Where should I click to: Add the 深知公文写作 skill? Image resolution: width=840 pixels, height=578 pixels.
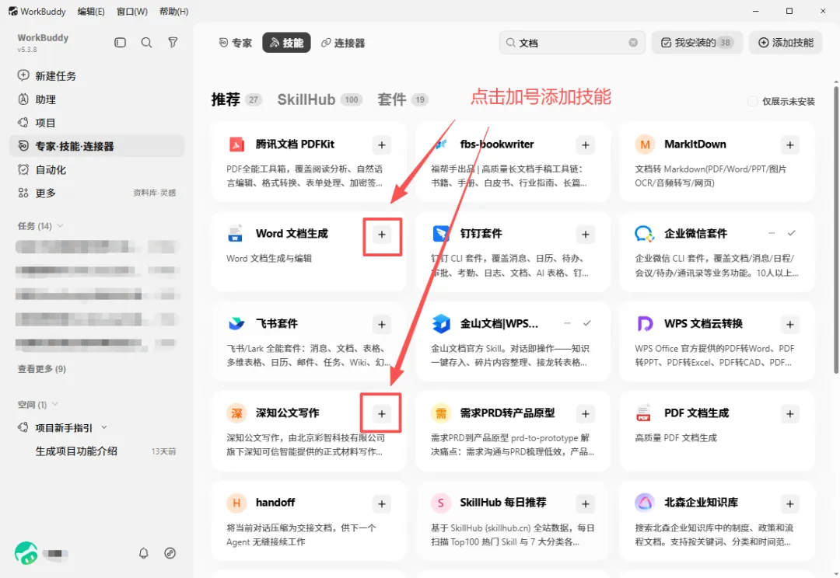(x=381, y=414)
